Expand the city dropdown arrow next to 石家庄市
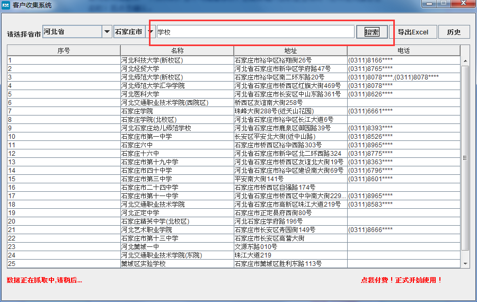The image size is (477, 302). click(x=151, y=32)
